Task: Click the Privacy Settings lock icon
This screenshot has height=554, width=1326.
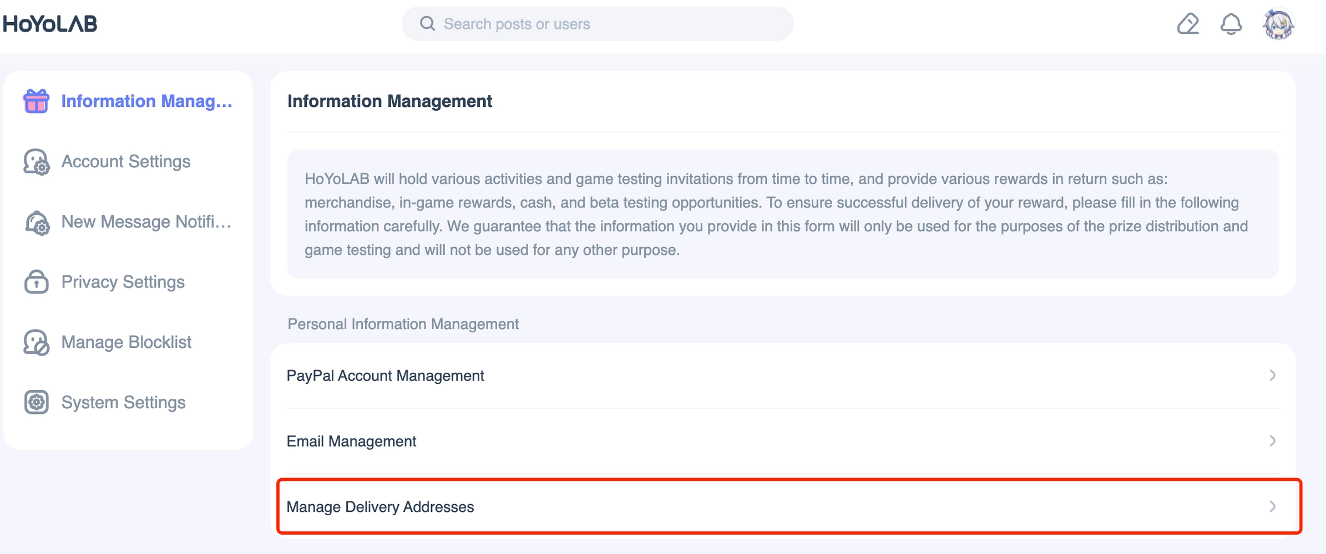Action: click(x=36, y=282)
